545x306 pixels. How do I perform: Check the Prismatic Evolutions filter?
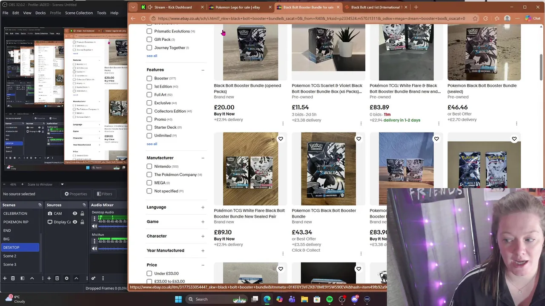pos(149,31)
